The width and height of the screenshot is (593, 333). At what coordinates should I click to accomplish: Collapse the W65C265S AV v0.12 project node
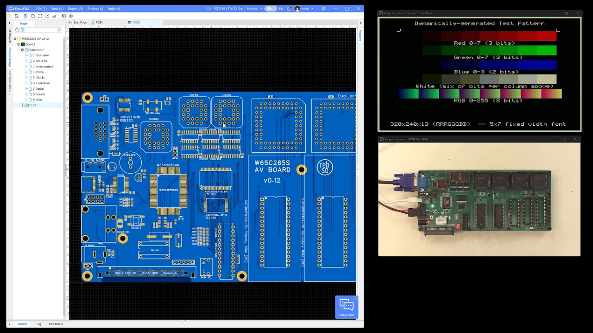coord(15,39)
